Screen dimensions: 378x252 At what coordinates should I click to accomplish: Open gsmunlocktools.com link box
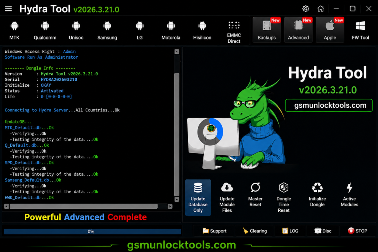[x=329, y=105]
